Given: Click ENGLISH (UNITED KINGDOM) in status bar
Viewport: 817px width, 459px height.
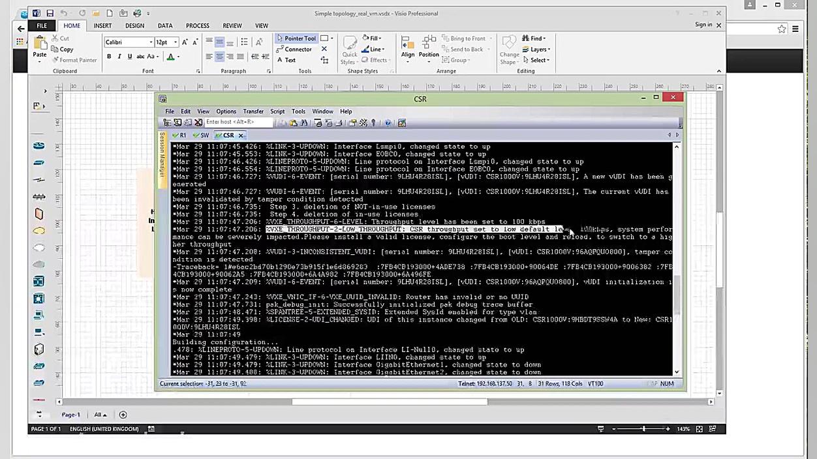Looking at the screenshot, I should coord(104,429).
